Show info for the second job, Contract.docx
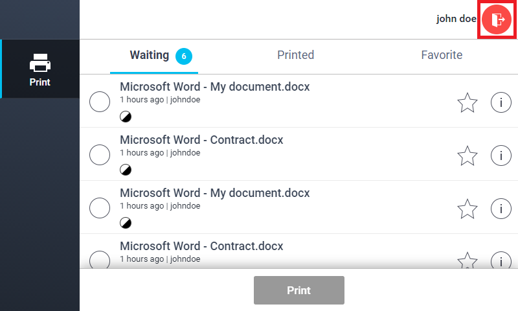Screen dimensions: 518x311 coord(501,155)
